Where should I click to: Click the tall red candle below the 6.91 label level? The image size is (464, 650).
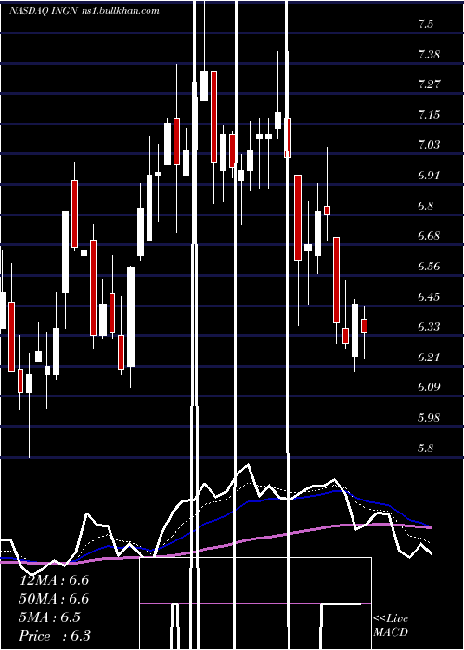(x=298, y=217)
